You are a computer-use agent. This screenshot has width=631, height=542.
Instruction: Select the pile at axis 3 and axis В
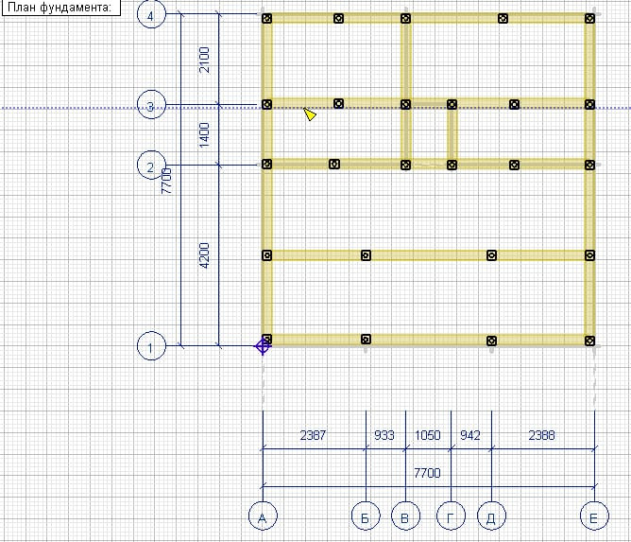[x=405, y=104]
